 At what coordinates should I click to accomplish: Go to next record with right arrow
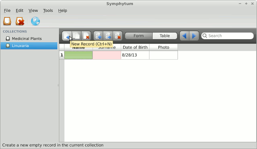[x=194, y=36]
